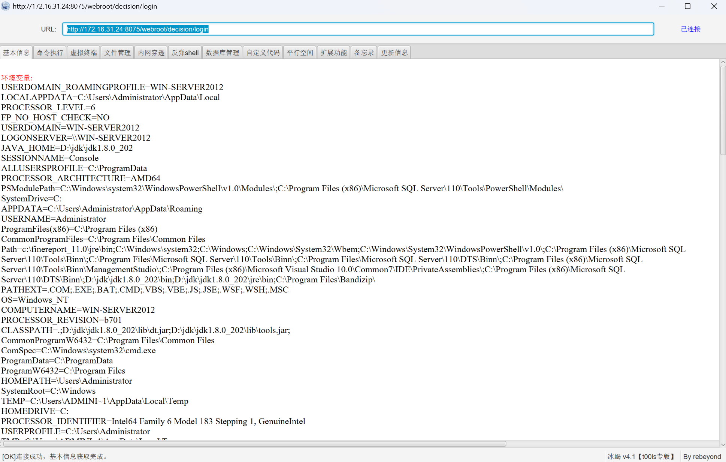Open the 反弹shell tab
The image size is (726, 462).
click(185, 52)
